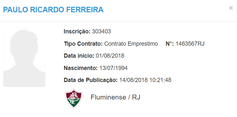Click the publication timestamp 14/08/2018 10:21:48
The image size is (237, 117).
pyautogui.click(x=145, y=80)
